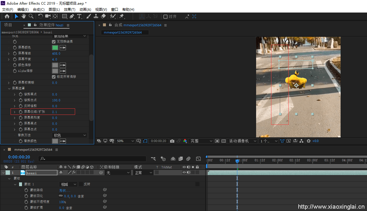
Task: Toggle the transparency grid icon
Action: [x=224, y=141]
